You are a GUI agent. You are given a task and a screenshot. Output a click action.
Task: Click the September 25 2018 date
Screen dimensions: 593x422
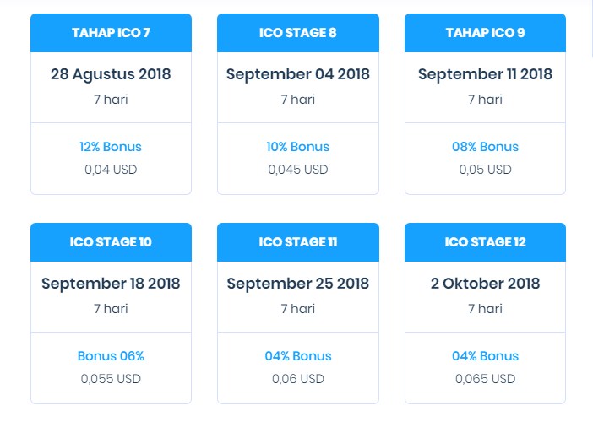tap(297, 284)
